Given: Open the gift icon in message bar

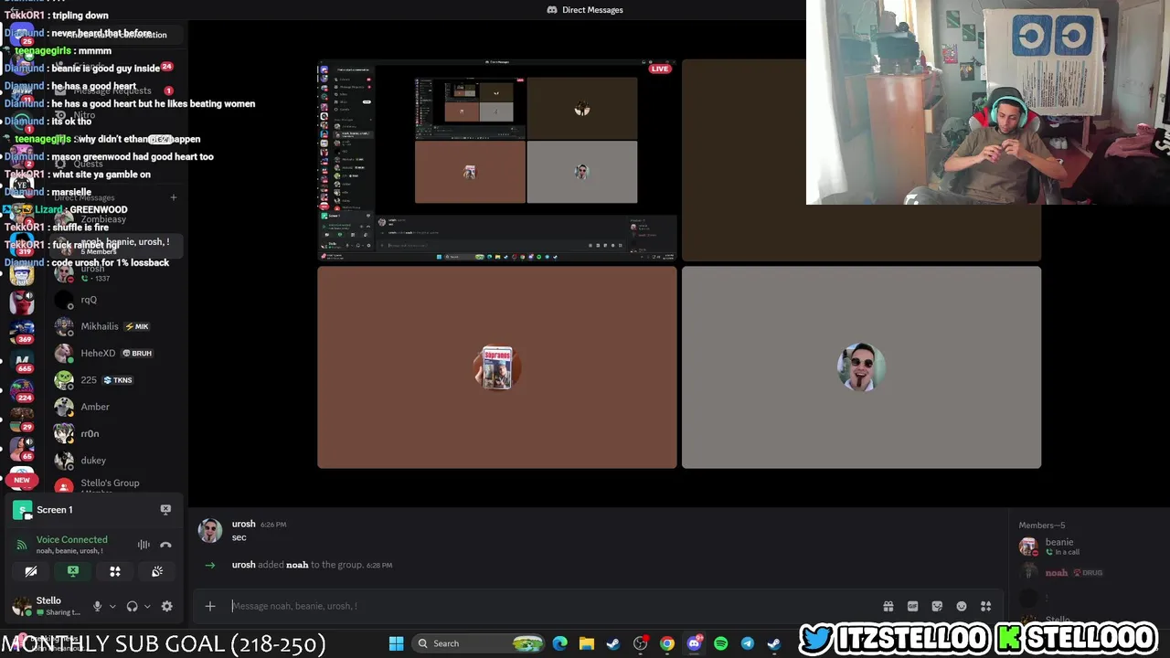Looking at the screenshot, I should click(x=888, y=606).
